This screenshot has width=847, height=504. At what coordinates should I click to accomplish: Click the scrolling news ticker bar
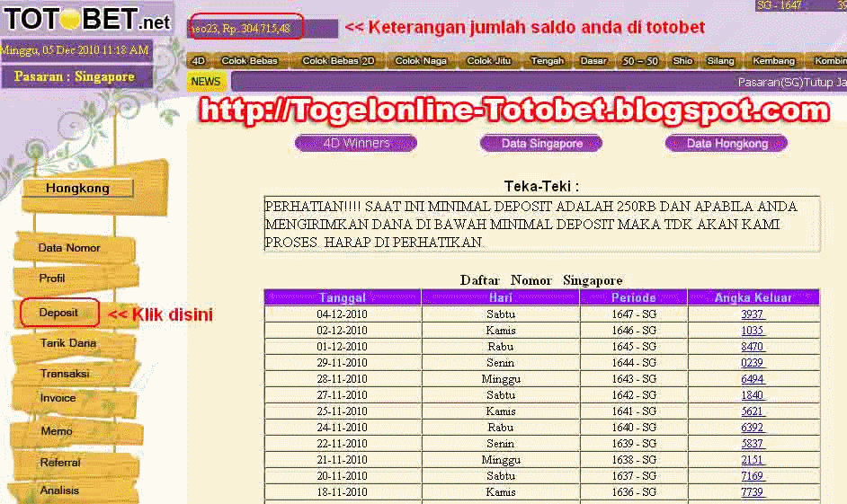[x=539, y=82]
